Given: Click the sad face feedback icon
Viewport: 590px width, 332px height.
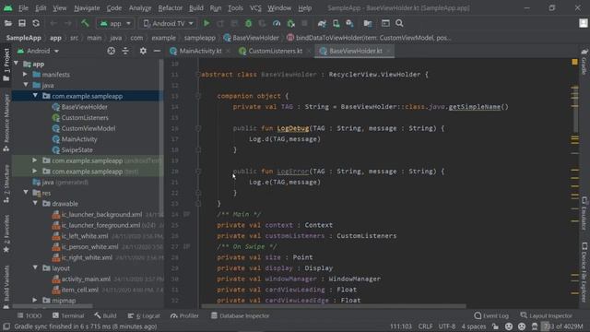Looking at the screenshot, I should [x=522, y=326].
